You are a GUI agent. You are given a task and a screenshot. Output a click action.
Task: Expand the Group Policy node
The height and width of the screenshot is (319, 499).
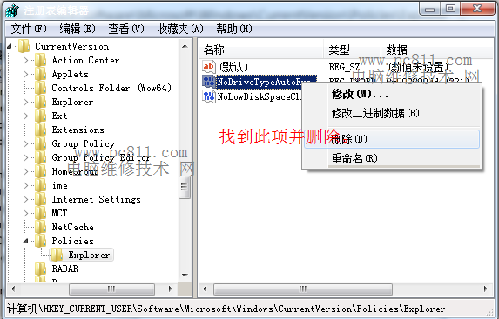[26, 144]
